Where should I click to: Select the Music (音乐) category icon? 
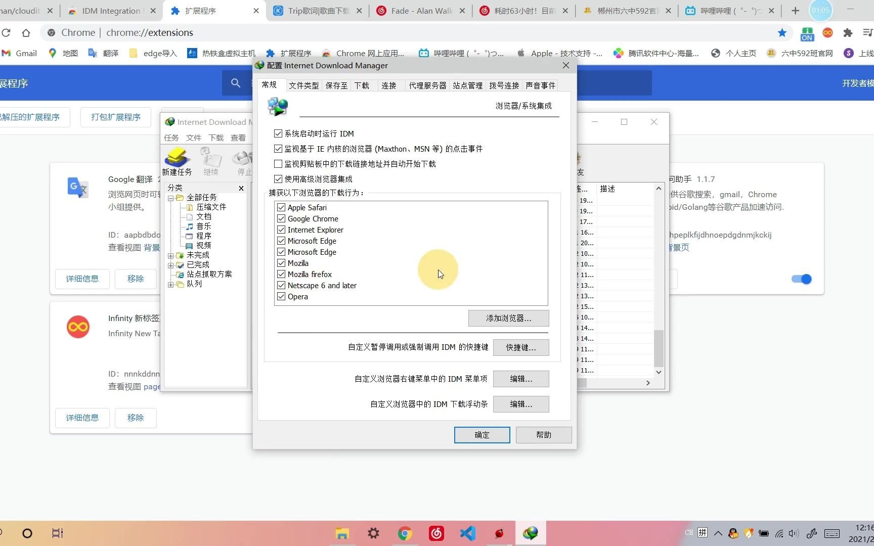[x=190, y=226]
